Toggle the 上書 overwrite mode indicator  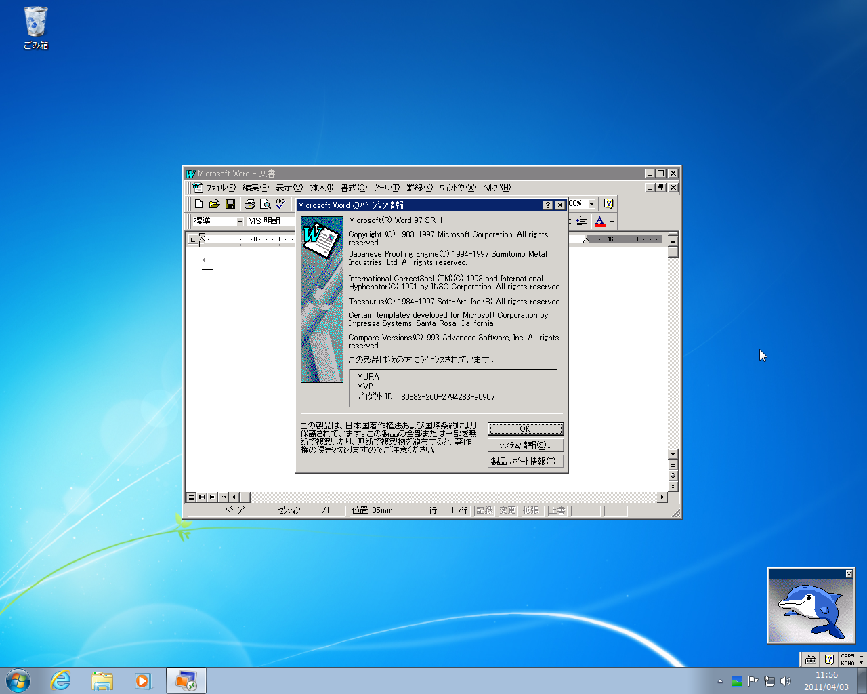click(x=557, y=510)
